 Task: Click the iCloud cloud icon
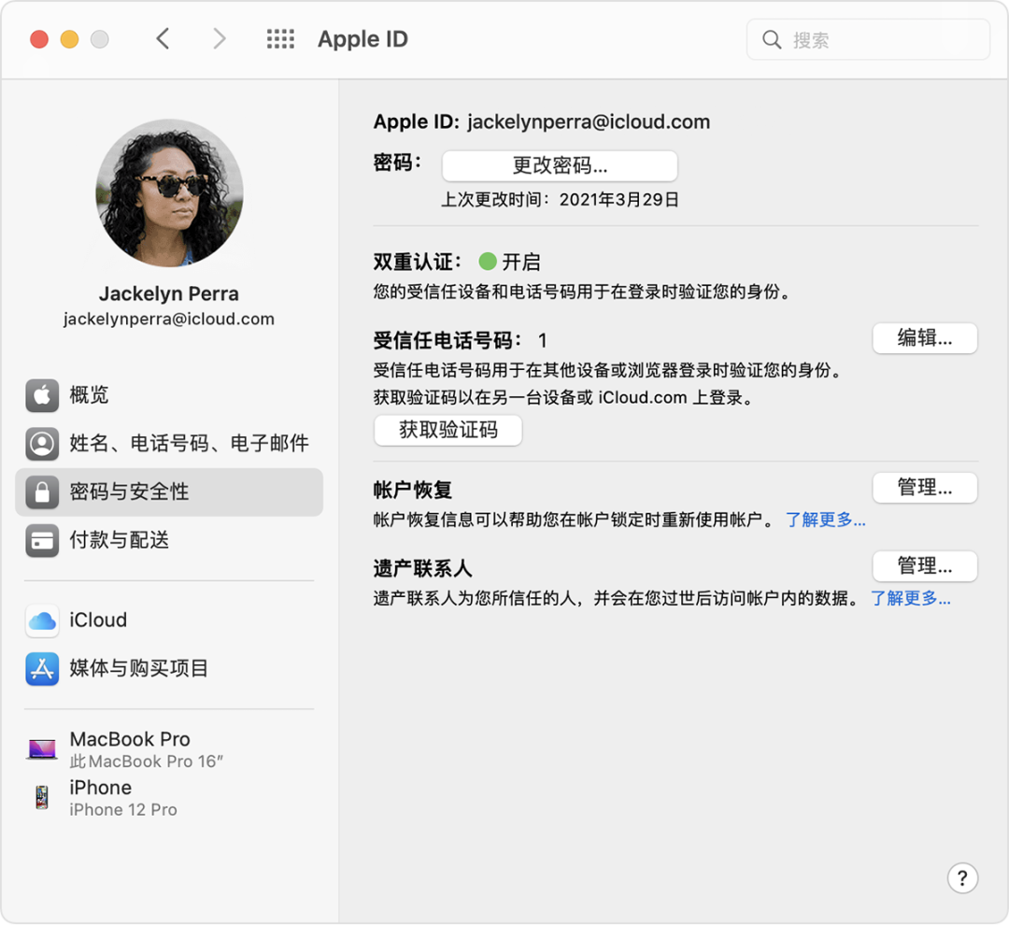(x=41, y=619)
